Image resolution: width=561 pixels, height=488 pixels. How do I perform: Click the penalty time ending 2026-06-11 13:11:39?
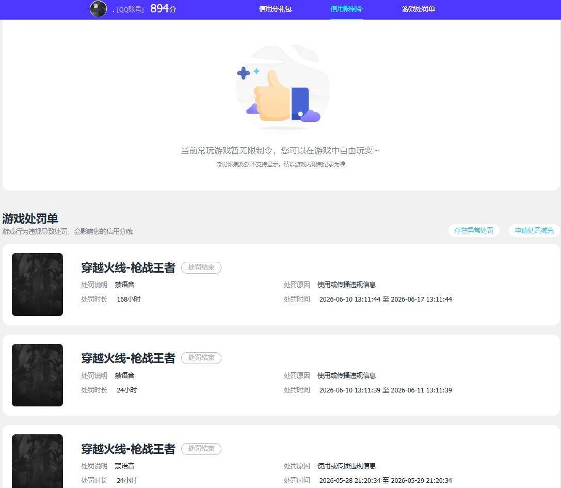point(386,390)
